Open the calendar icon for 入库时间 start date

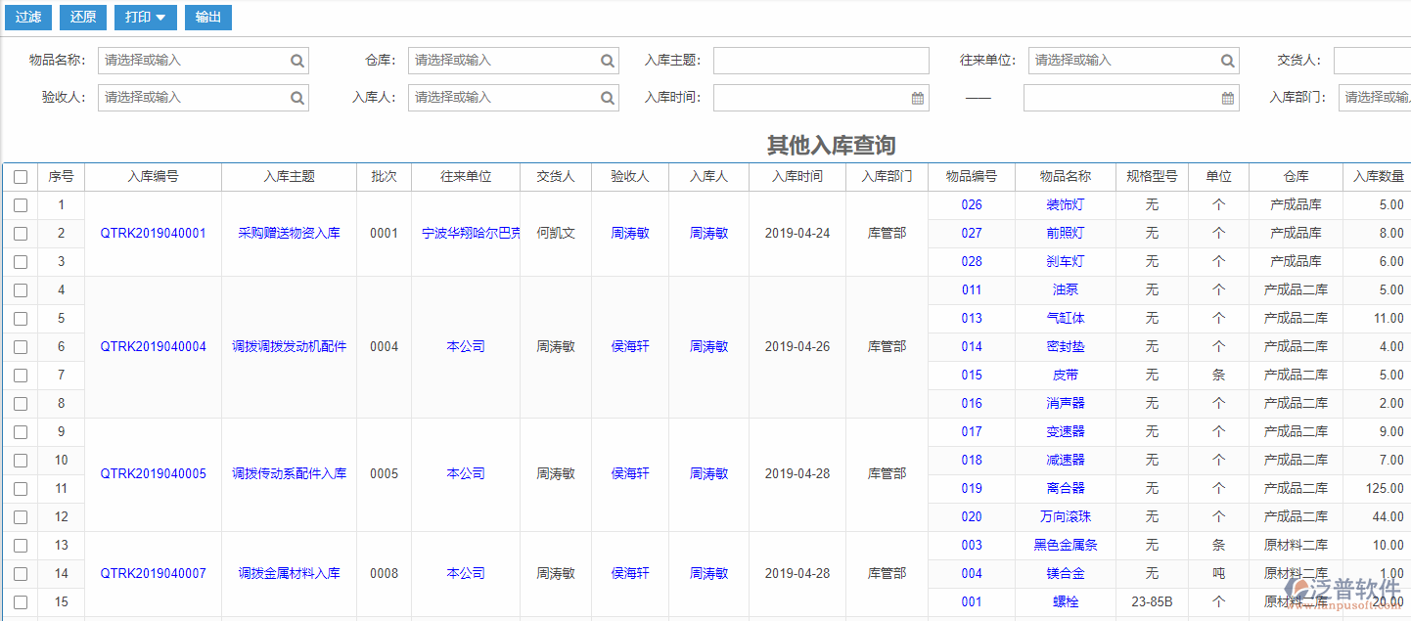point(917,97)
